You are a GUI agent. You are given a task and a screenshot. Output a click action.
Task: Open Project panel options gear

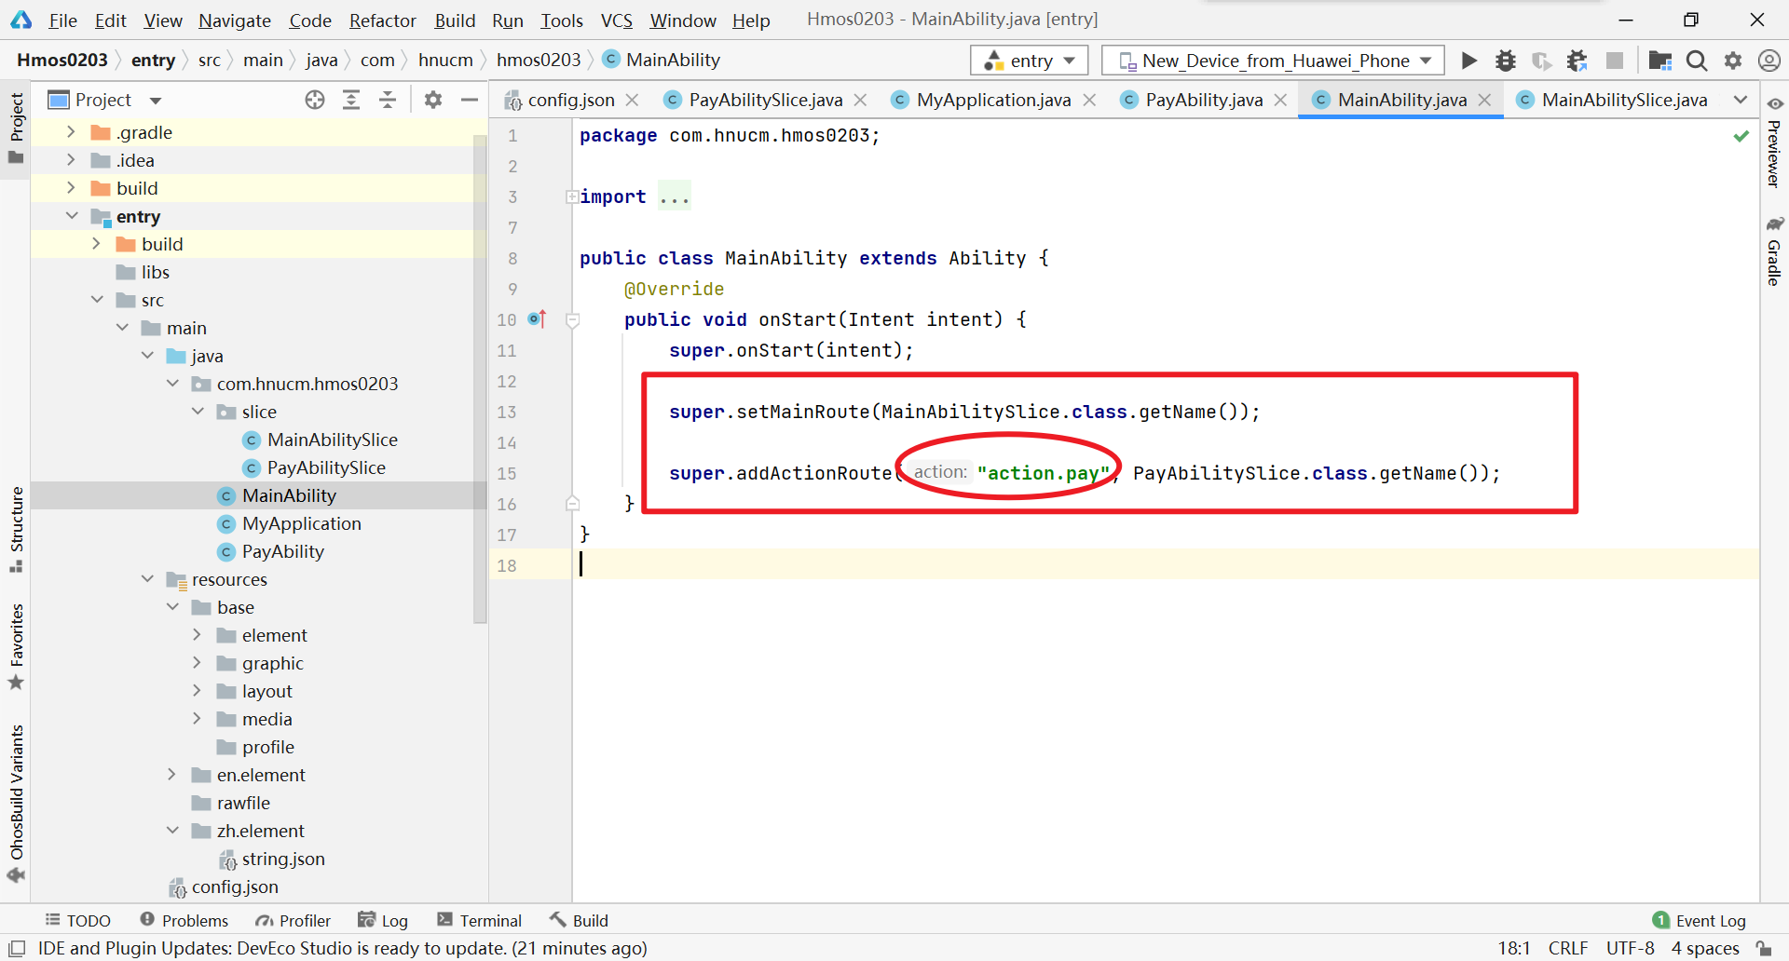(433, 100)
